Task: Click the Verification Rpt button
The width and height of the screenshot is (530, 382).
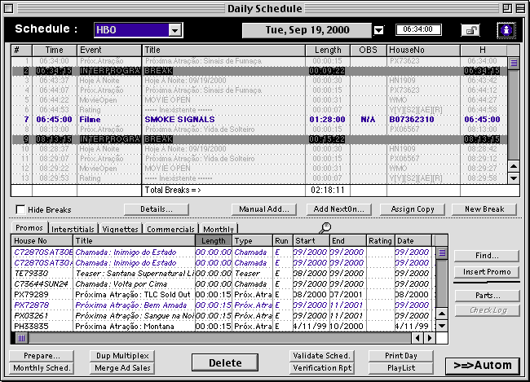Action: [x=322, y=368]
